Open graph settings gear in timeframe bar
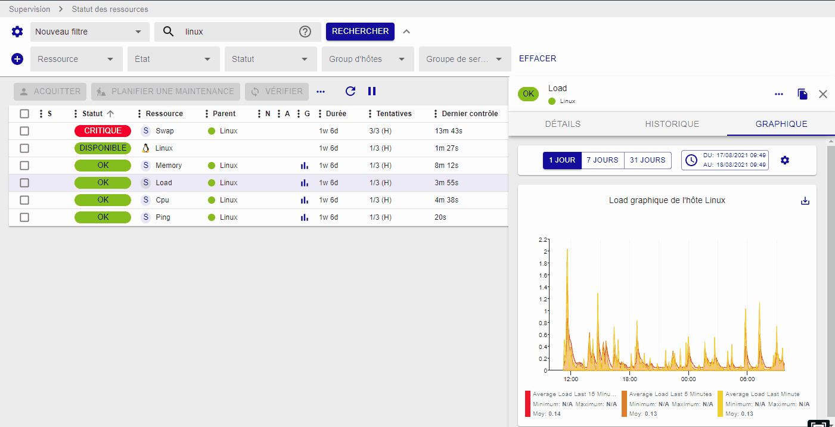 (785, 160)
